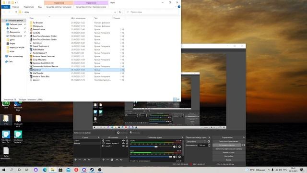Open Yandex browser icon on taskbar
The image size is (307, 173).
pyautogui.click(x=76, y=170)
